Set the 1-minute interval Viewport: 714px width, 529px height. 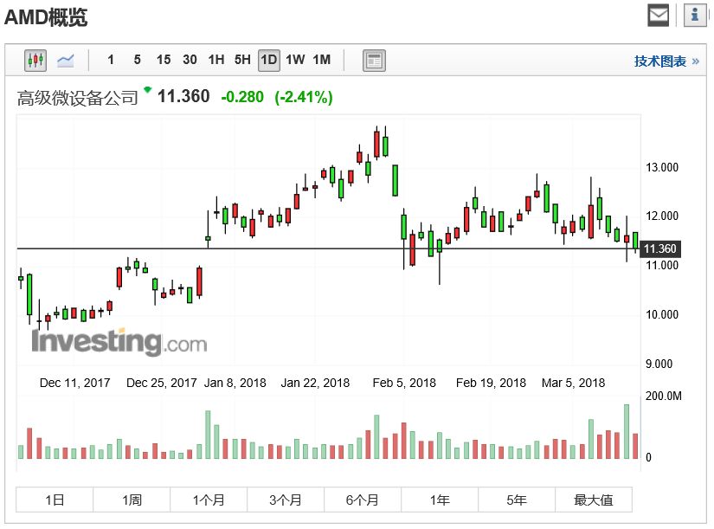click(111, 61)
